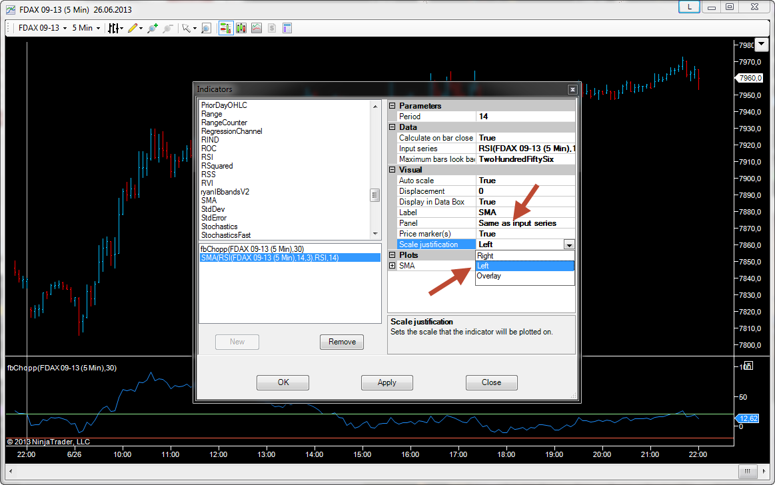Select the SMA(RSI...) applied indicator row
Viewport: 775px width, 485px height.
(x=290, y=258)
